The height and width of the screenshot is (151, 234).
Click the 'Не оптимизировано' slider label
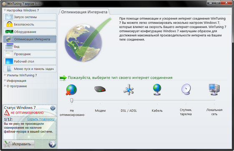(72, 113)
